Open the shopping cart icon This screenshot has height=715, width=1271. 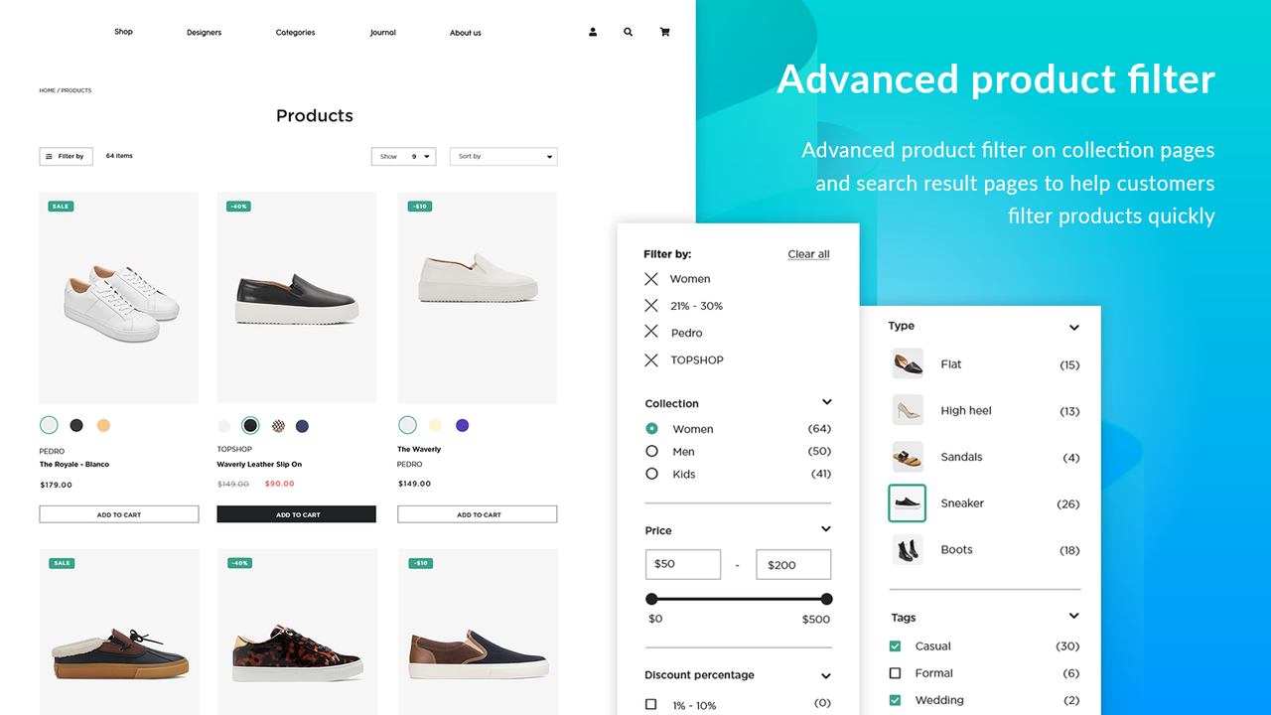coord(664,32)
